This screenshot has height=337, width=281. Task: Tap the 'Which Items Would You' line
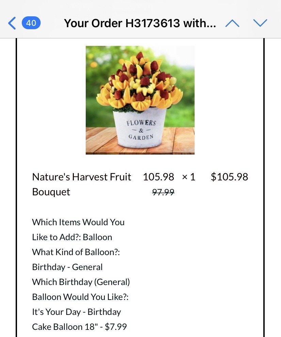pyautogui.click(x=78, y=222)
